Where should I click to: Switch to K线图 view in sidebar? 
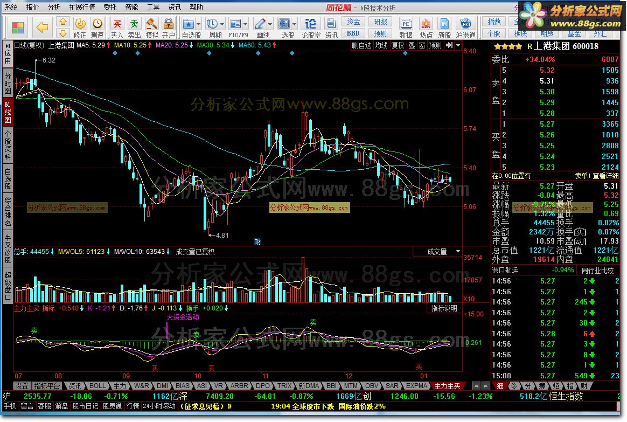pyautogui.click(x=8, y=113)
